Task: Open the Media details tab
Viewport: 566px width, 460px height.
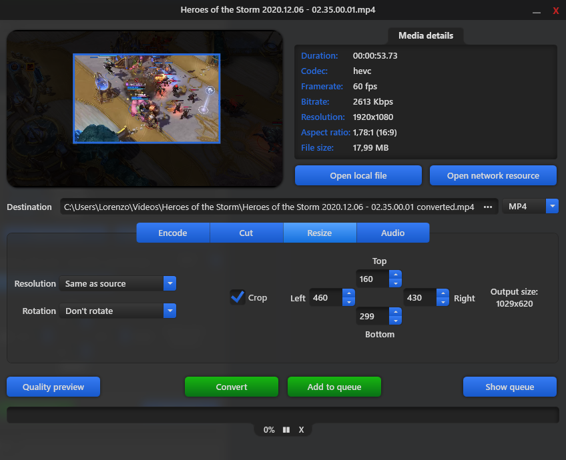Action: point(426,36)
